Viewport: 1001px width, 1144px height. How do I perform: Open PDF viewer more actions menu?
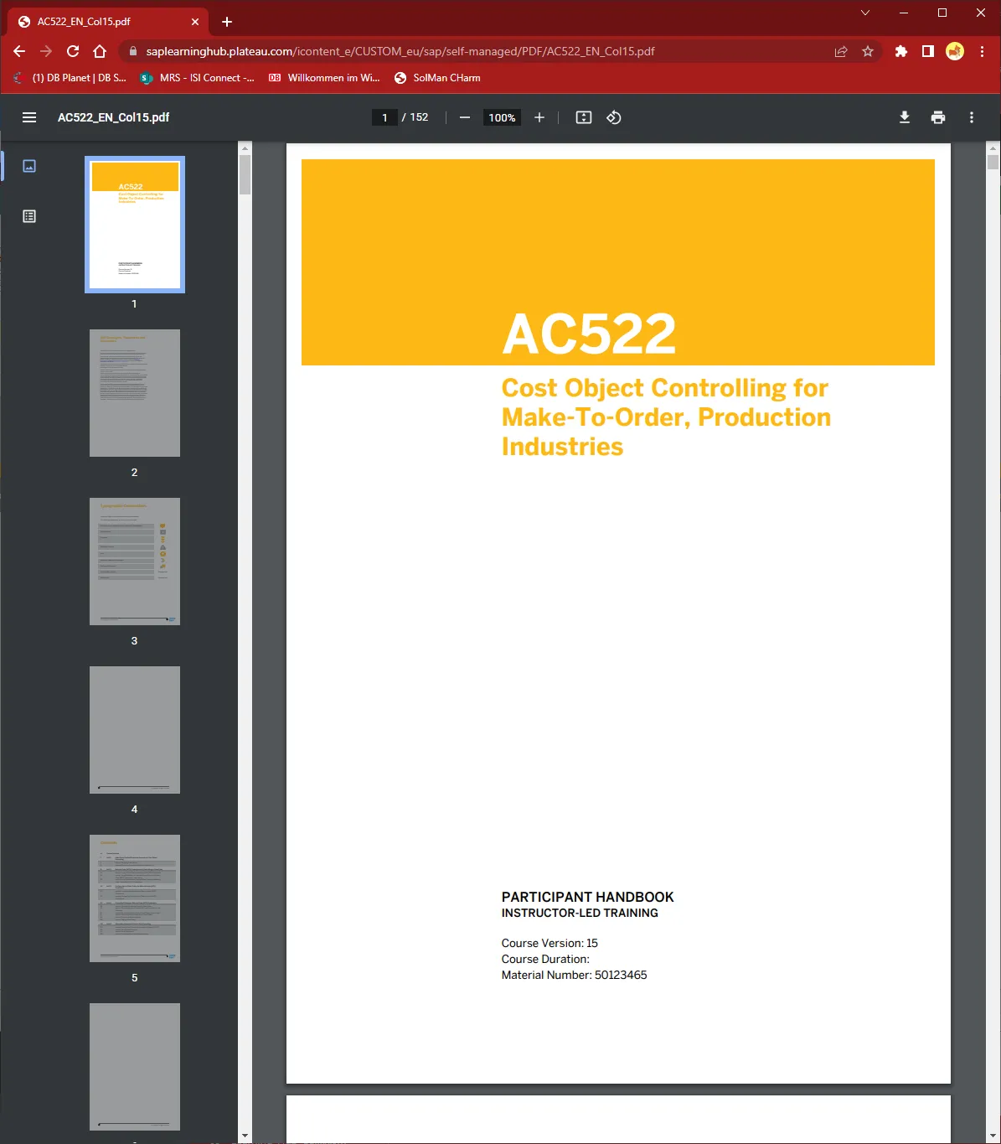(x=972, y=117)
